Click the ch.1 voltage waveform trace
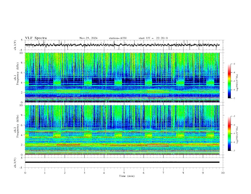 click(x=122, y=45)
